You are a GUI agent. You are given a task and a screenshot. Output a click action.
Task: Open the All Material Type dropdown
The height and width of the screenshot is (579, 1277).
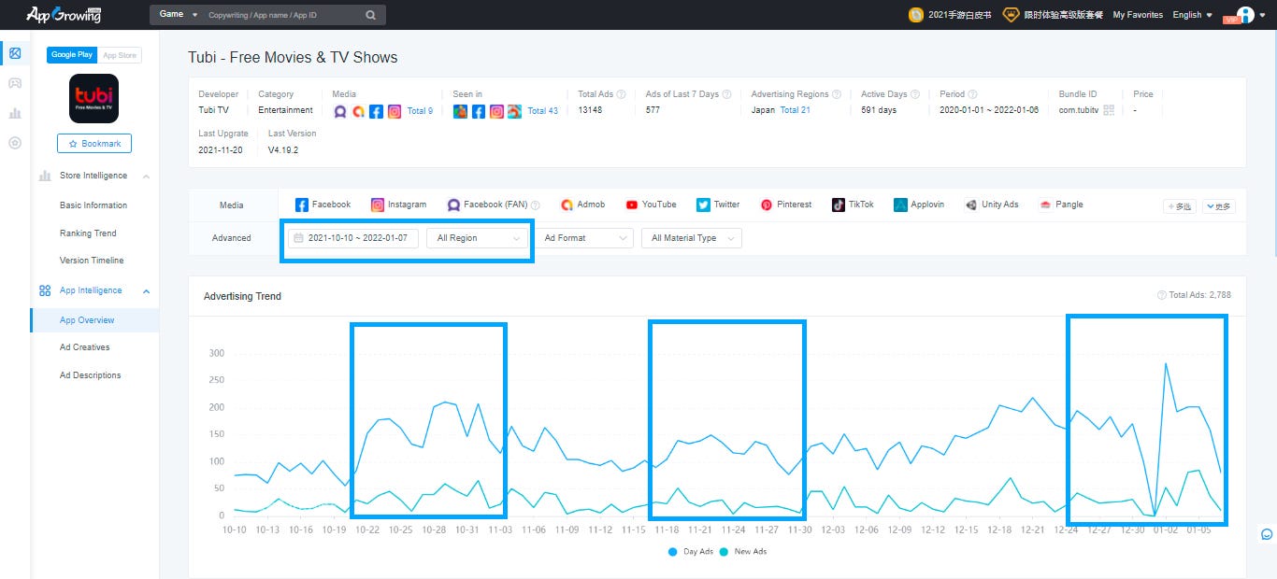coord(692,238)
